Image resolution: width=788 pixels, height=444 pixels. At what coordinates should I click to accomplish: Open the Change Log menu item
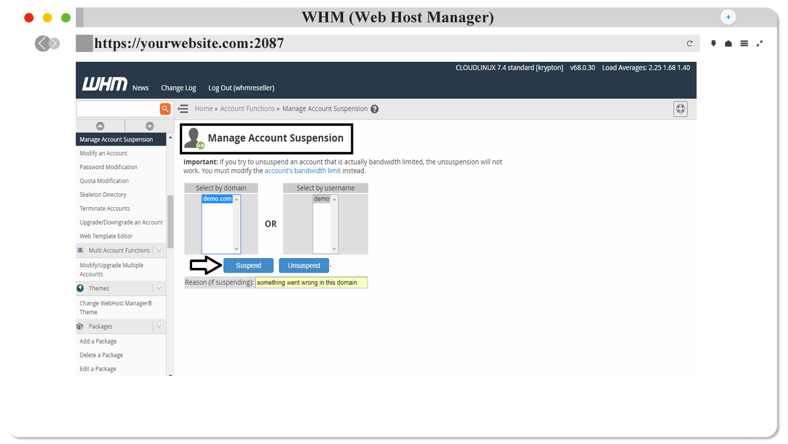pos(178,88)
